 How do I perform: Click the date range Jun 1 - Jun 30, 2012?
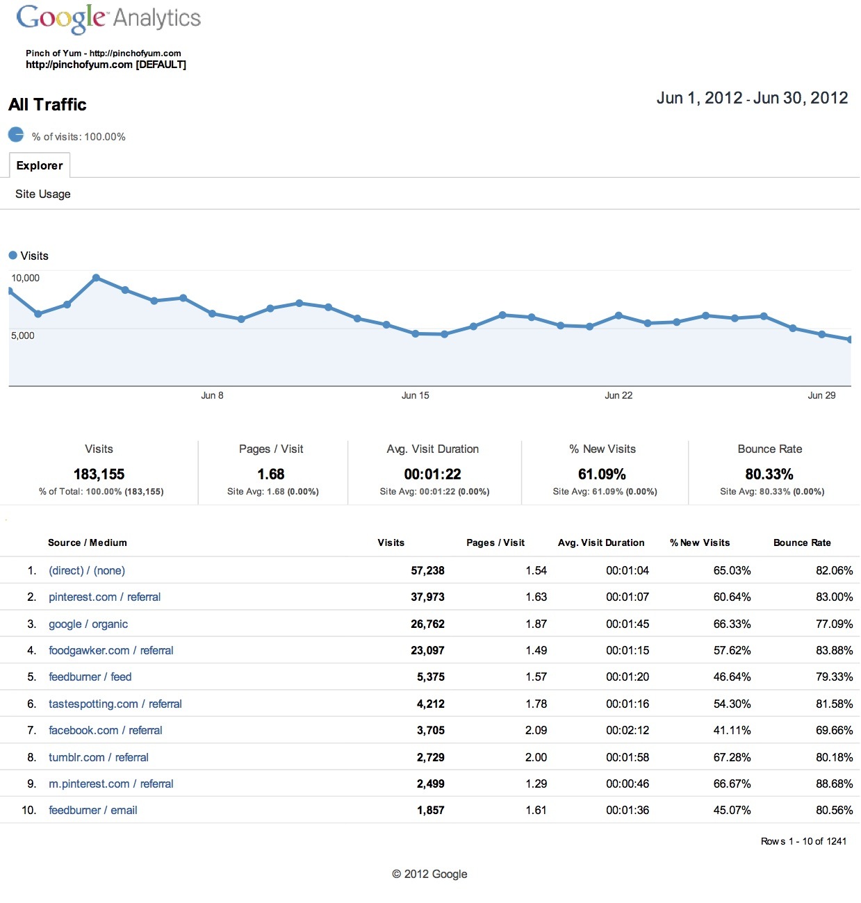[x=752, y=98]
